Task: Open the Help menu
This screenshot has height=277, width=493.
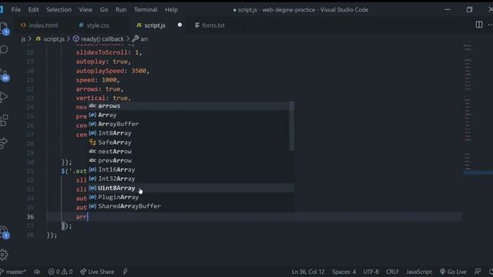Action: (x=171, y=10)
